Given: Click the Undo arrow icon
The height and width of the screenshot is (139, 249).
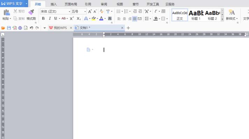Looking at the screenshot, I should point(31,28).
